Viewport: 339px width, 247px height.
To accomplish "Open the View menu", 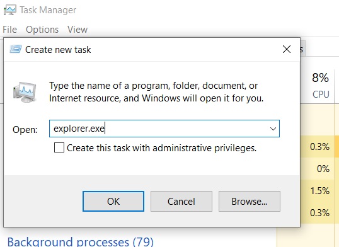I will coord(78,30).
